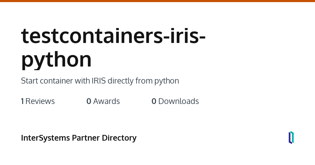Click the zero count beside Downloads

[x=154, y=101]
